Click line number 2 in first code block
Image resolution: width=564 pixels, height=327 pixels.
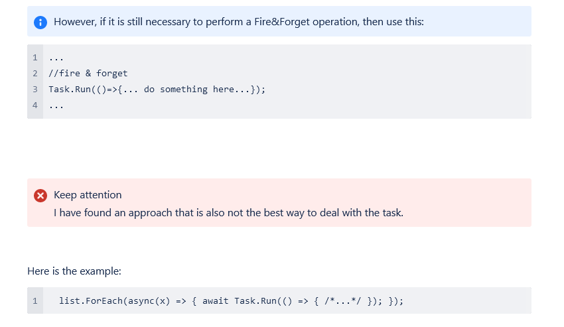(35, 74)
